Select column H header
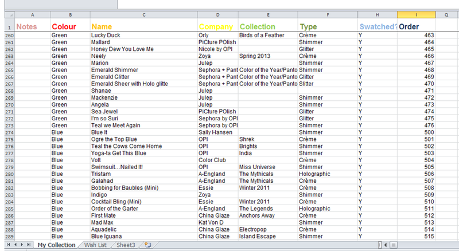 click(378, 15)
